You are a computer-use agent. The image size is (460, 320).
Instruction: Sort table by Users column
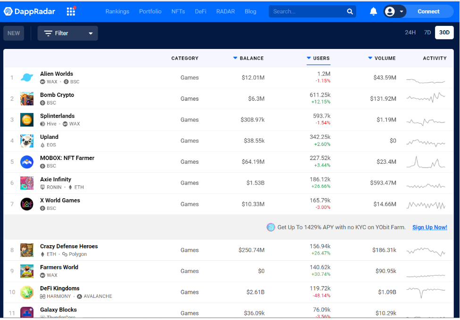[x=318, y=58]
